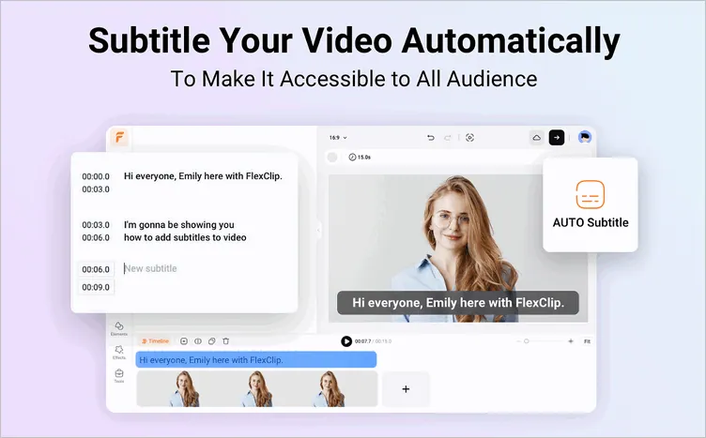
Task: Click the gray background color circle
Action: click(x=332, y=157)
